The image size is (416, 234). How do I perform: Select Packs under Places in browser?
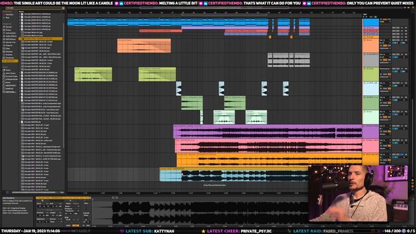point(8,70)
